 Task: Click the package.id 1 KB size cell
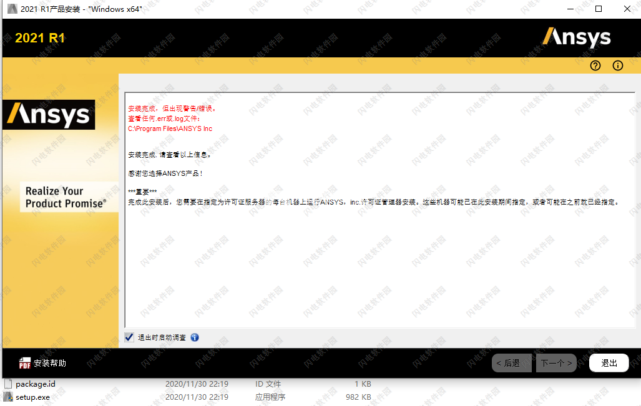(363, 384)
